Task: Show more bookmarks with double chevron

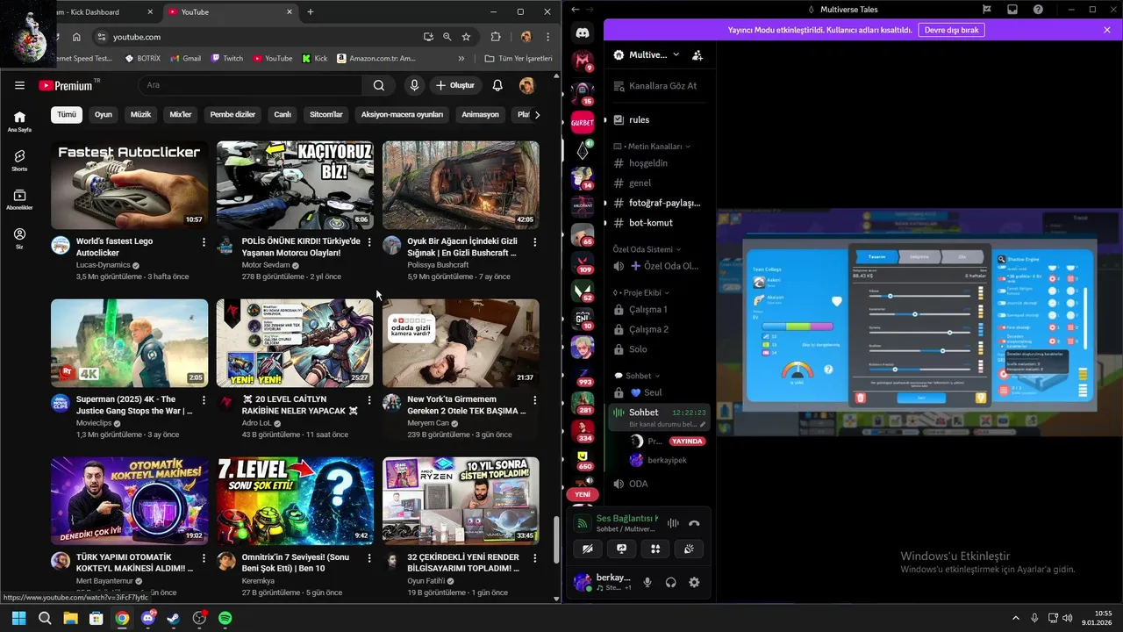Action: [x=462, y=59]
